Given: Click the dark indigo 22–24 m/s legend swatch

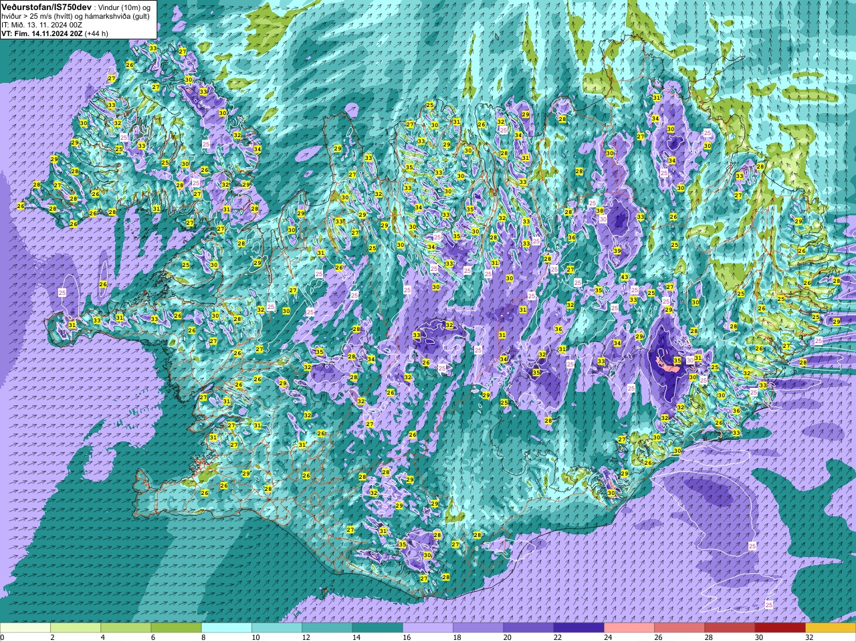Looking at the screenshot, I should click(x=579, y=628).
